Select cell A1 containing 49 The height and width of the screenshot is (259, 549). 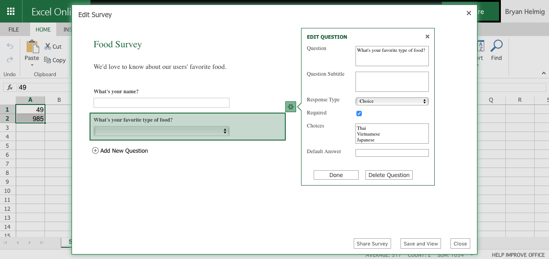click(30, 109)
